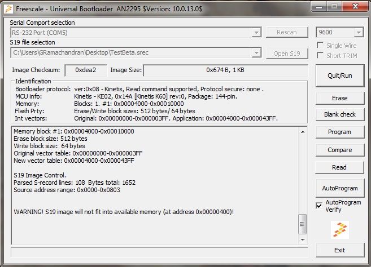Image resolution: width=371 pixels, height=267 pixels.
Task: Click the Quit/Run button
Action: pyautogui.click(x=340, y=75)
